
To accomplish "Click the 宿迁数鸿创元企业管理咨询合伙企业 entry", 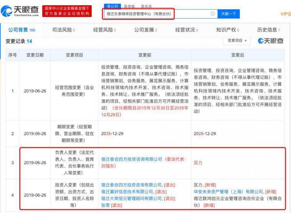I will point(238,202).
